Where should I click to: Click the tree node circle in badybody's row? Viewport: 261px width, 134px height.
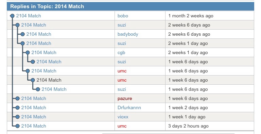[x=23, y=34]
